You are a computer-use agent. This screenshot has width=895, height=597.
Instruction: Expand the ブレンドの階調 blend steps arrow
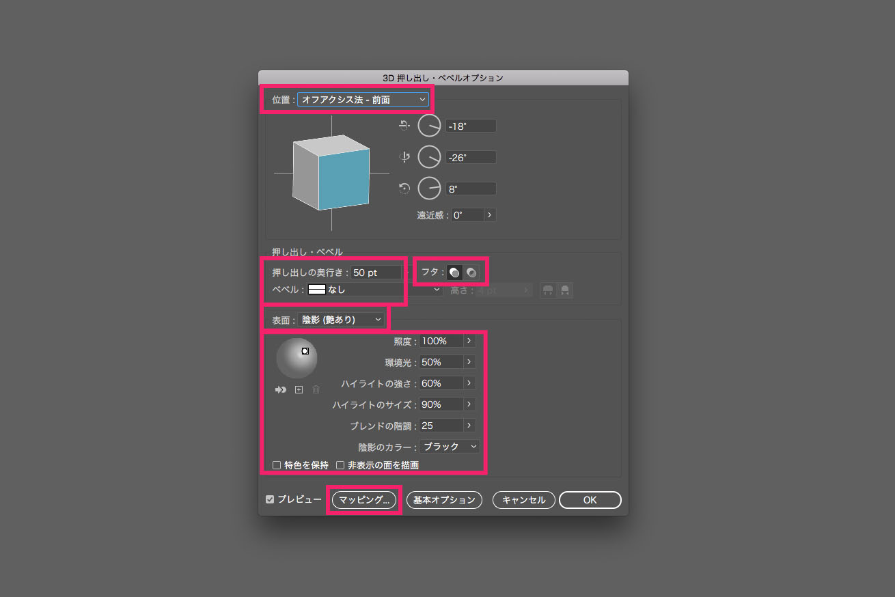click(469, 426)
